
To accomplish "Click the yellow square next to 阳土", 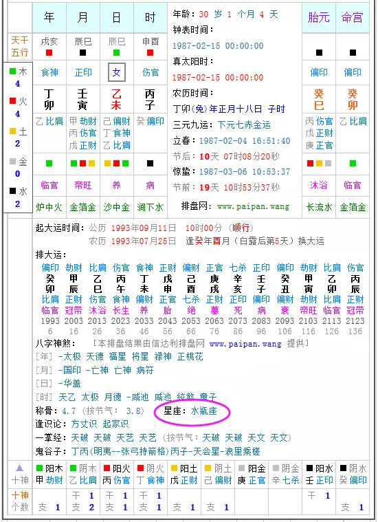I will pyautogui.click(x=174, y=468).
